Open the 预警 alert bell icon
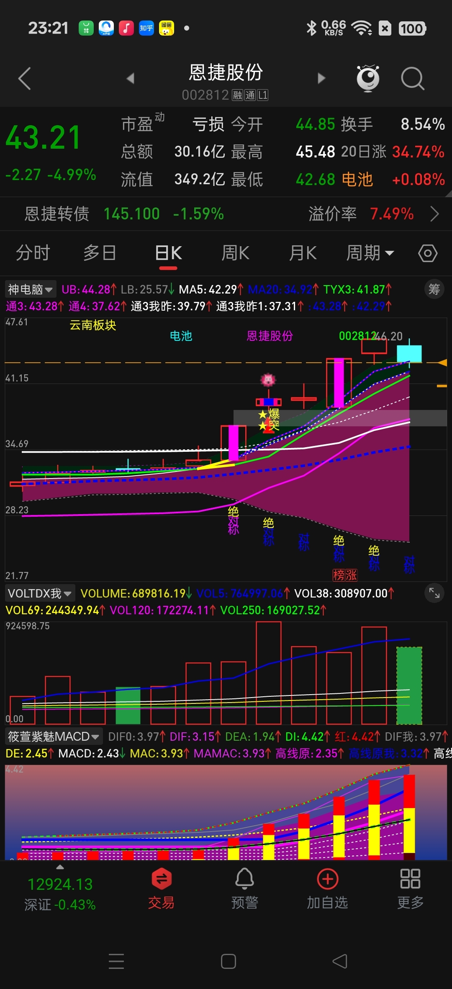Viewport: 452px width, 989px height. [245, 889]
